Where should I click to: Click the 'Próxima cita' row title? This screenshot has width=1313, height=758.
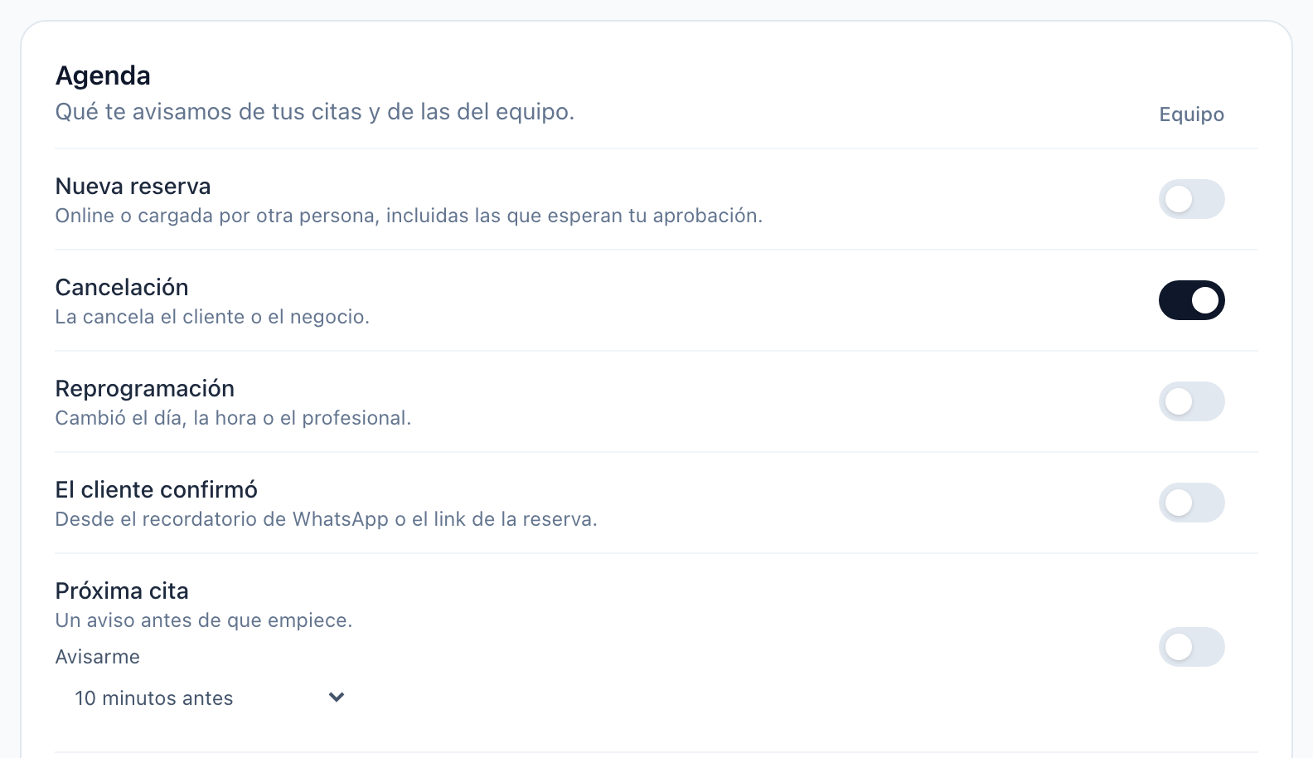coord(122,590)
